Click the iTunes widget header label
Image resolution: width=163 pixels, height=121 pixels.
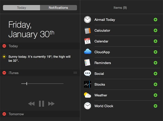tap(14, 73)
